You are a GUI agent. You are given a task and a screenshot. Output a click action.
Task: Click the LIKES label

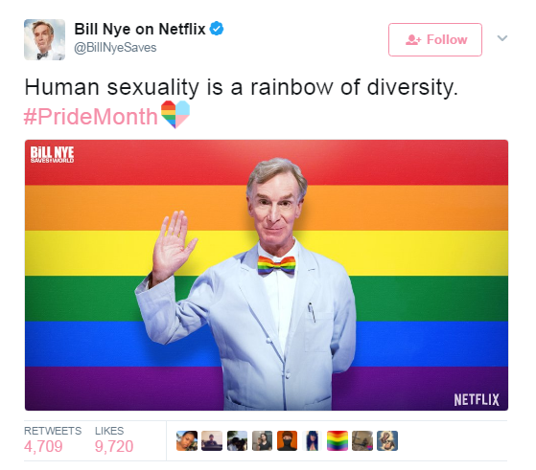(109, 431)
